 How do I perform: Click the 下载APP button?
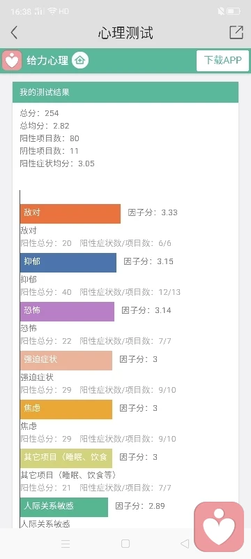click(x=223, y=60)
